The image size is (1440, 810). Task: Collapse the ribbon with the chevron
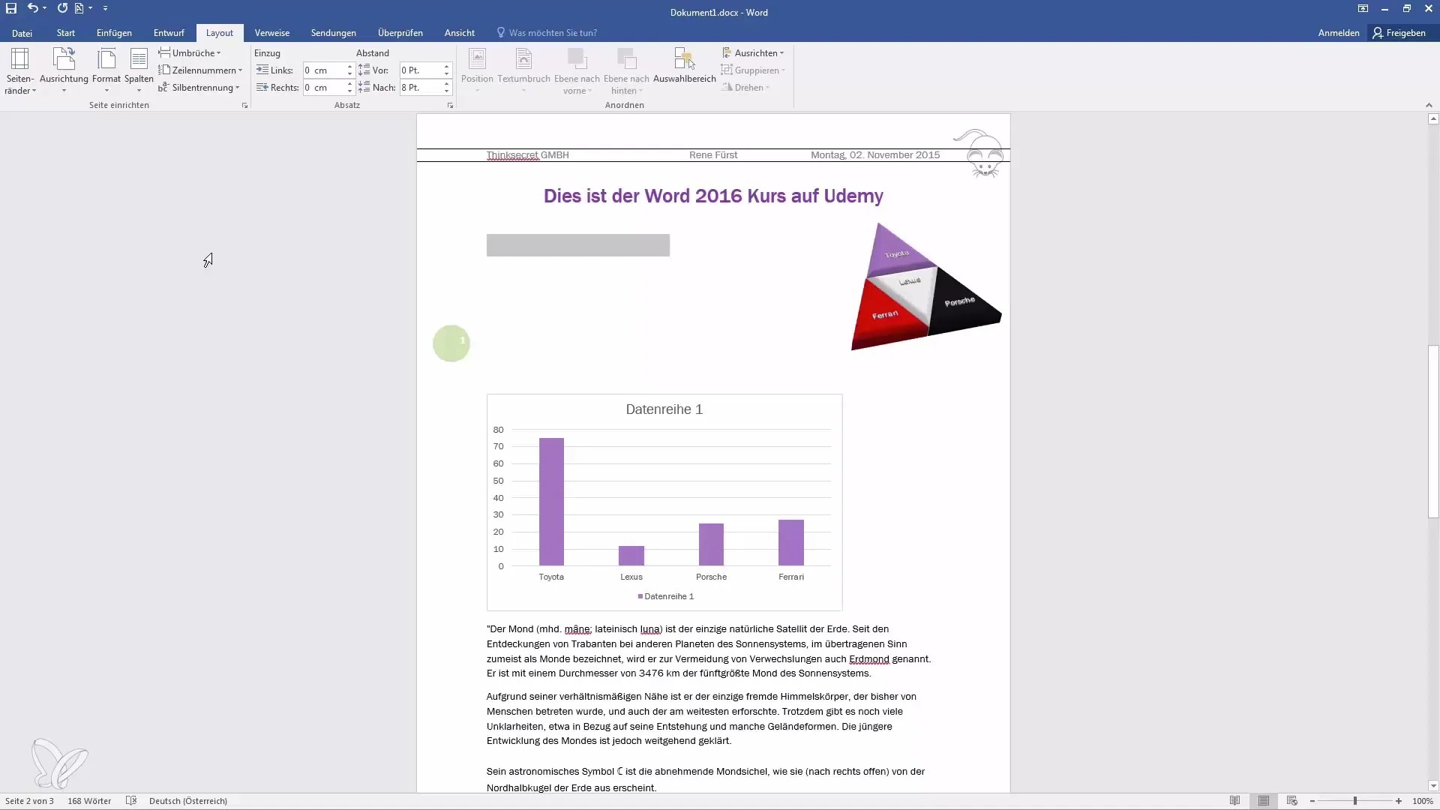(1429, 105)
